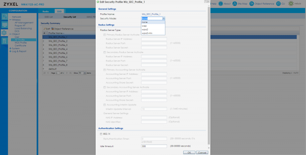Toggle Secondary Radius Server Activate checkbox
Screen dimensions: 306x155
(104, 52)
